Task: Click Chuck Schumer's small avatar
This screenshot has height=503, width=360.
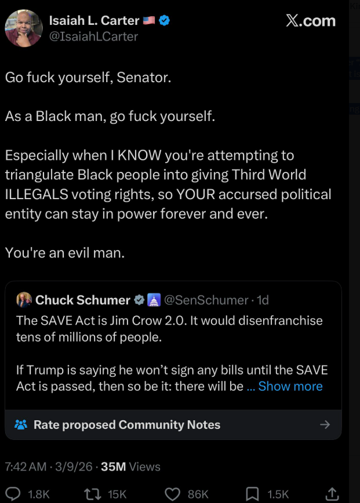Action: click(24, 300)
